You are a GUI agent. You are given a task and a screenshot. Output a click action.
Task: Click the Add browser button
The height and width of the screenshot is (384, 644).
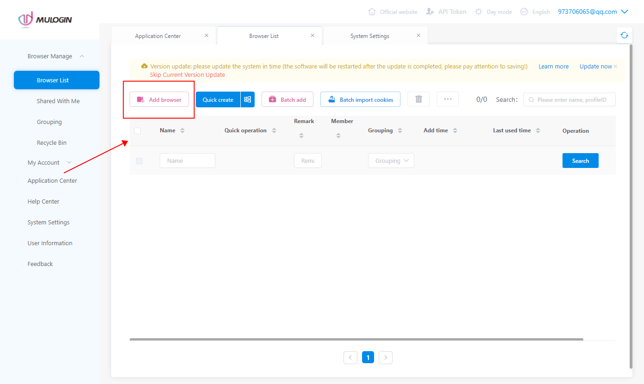coord(159,99)
